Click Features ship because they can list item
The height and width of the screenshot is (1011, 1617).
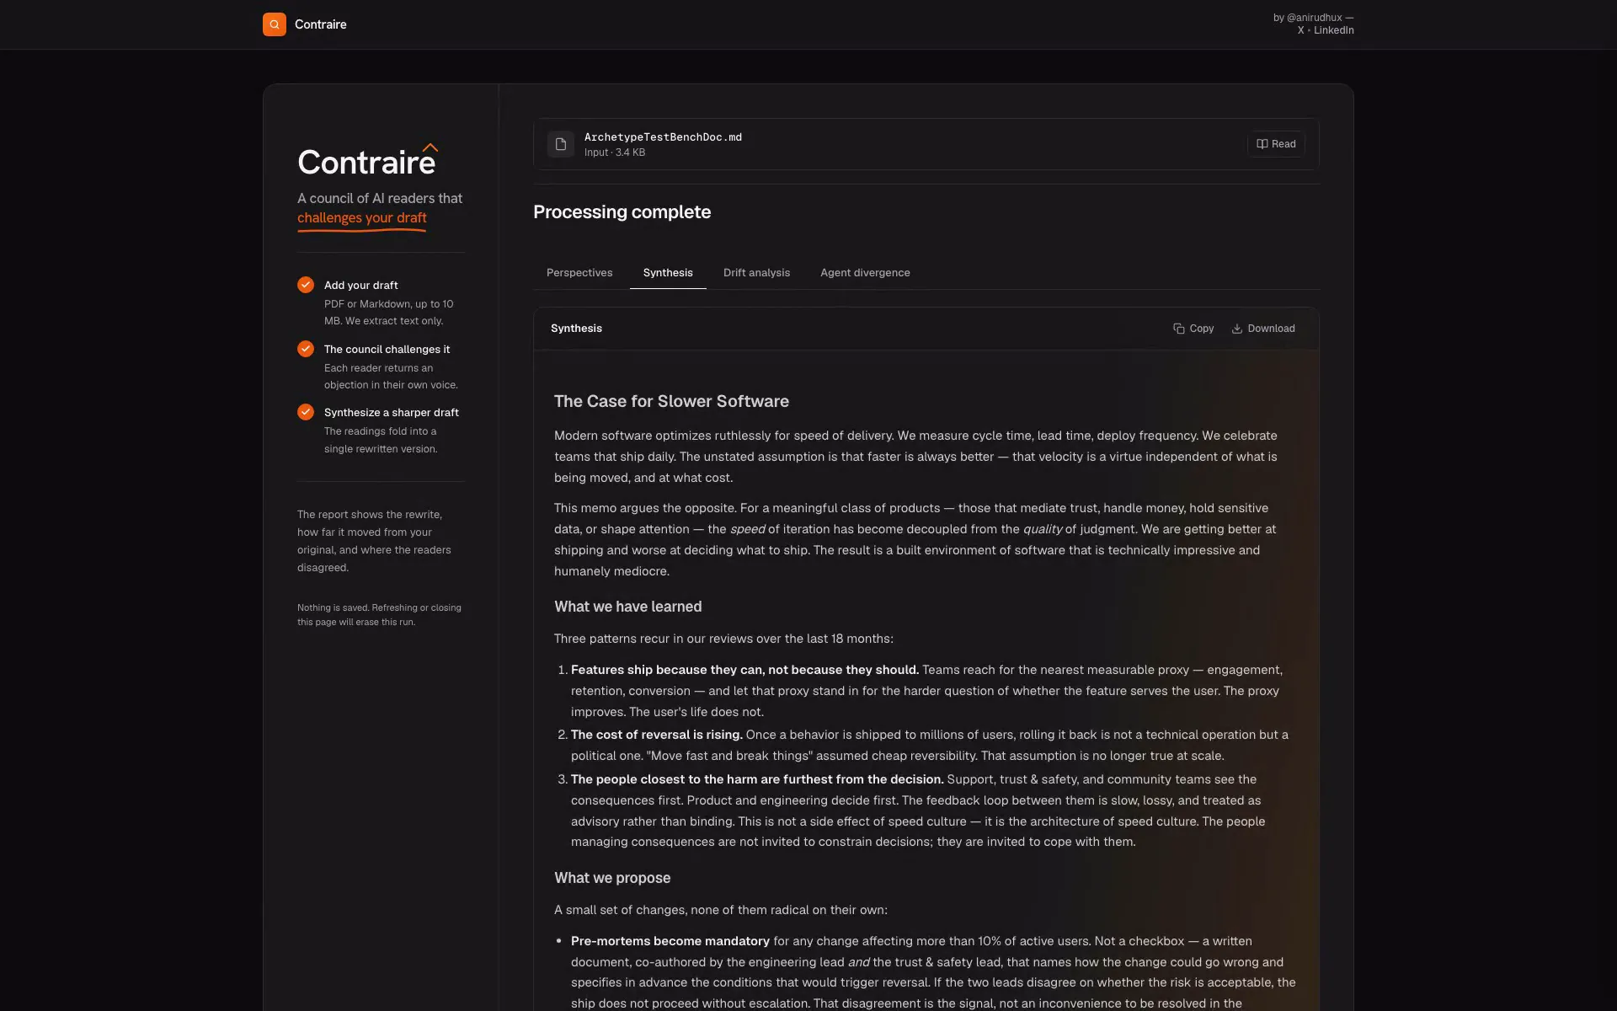click(926, 691)
